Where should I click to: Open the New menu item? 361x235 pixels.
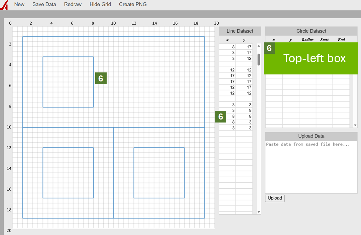[19, 4]
